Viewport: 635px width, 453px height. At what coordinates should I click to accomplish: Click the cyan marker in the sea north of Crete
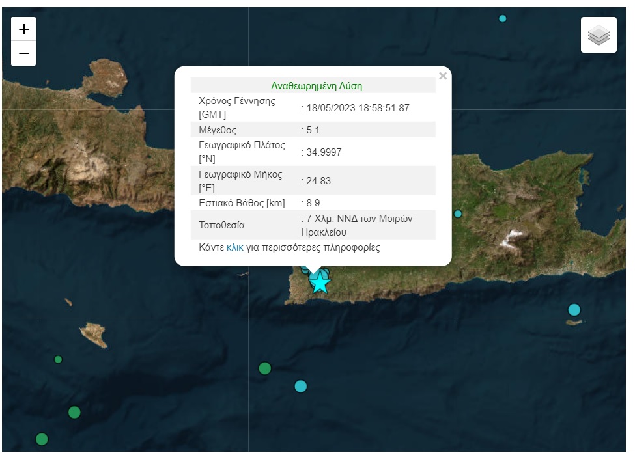(502, 18)
